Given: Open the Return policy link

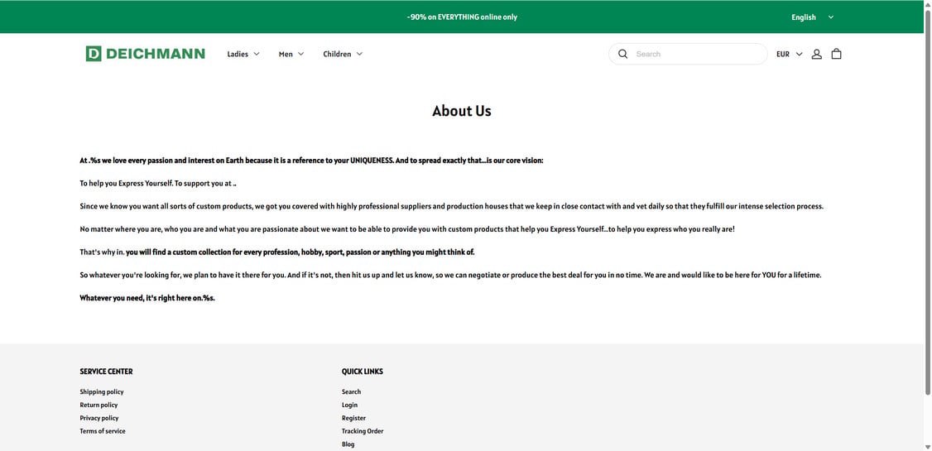Looking at the screenshot, I should pos(98,405).
